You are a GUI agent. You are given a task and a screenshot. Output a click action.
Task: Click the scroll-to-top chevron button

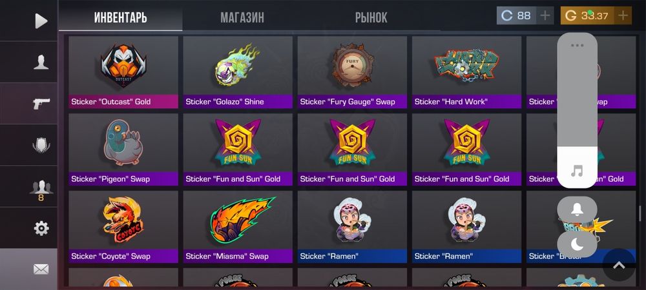click(619, 265)
